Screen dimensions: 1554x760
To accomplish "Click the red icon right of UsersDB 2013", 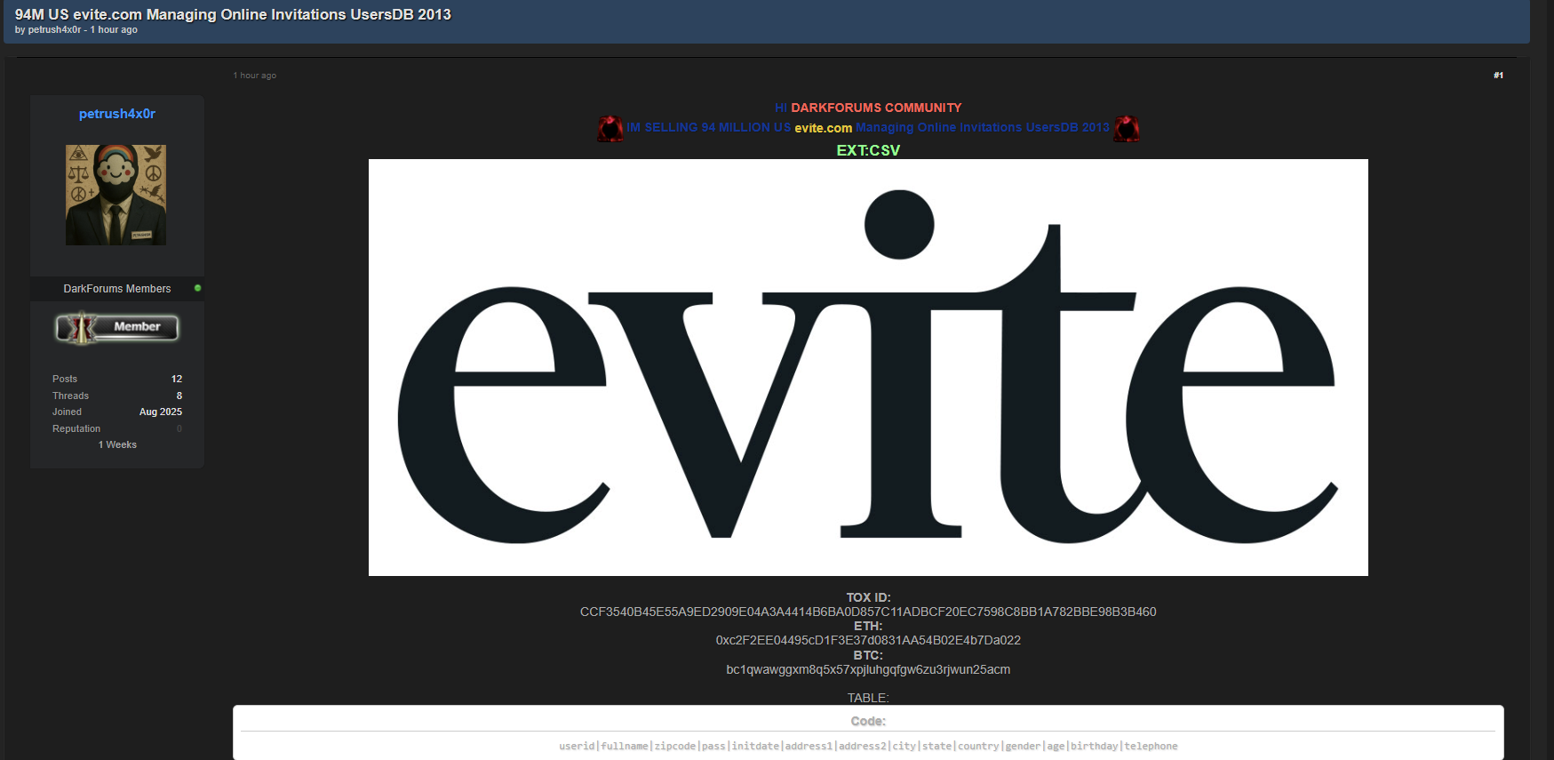I will 1127,129.
